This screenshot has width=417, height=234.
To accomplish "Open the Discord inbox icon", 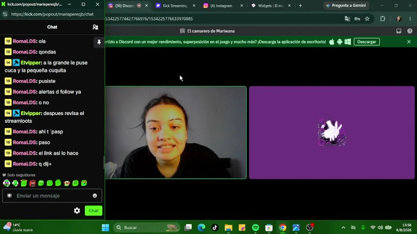I will point(399,31).
